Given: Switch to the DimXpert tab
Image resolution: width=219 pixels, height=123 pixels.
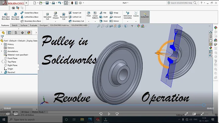Looking at the screenshot, I should (x=43, y=25).
